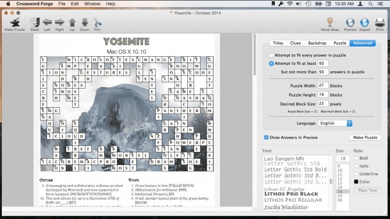Open the File menu
Image resolution: width=390 pixels, height=219 pixels.
pos(62,4)
